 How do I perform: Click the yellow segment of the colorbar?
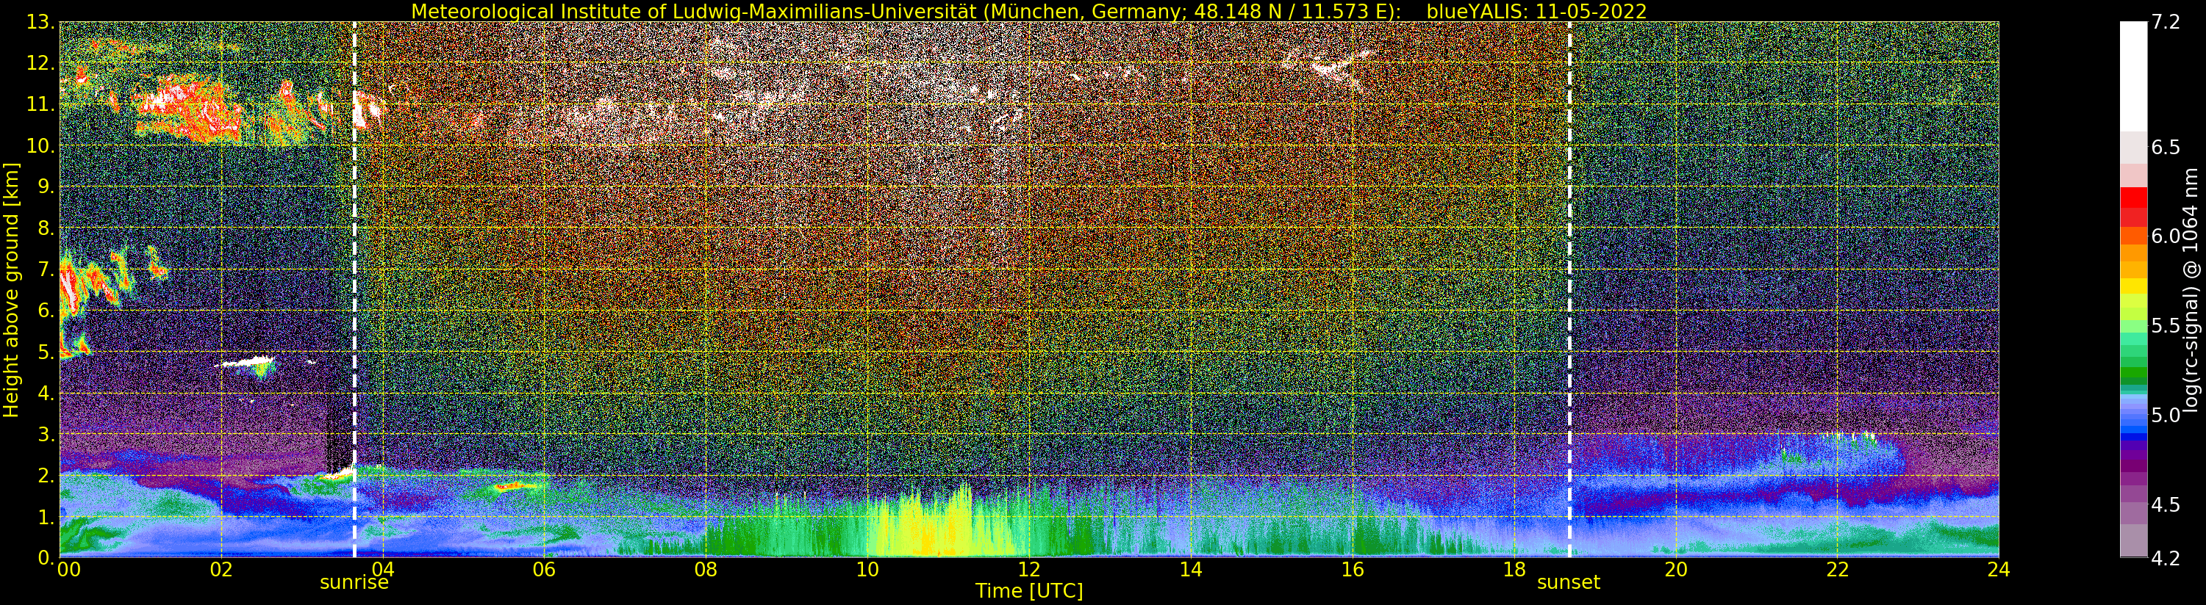[2133, 286]
